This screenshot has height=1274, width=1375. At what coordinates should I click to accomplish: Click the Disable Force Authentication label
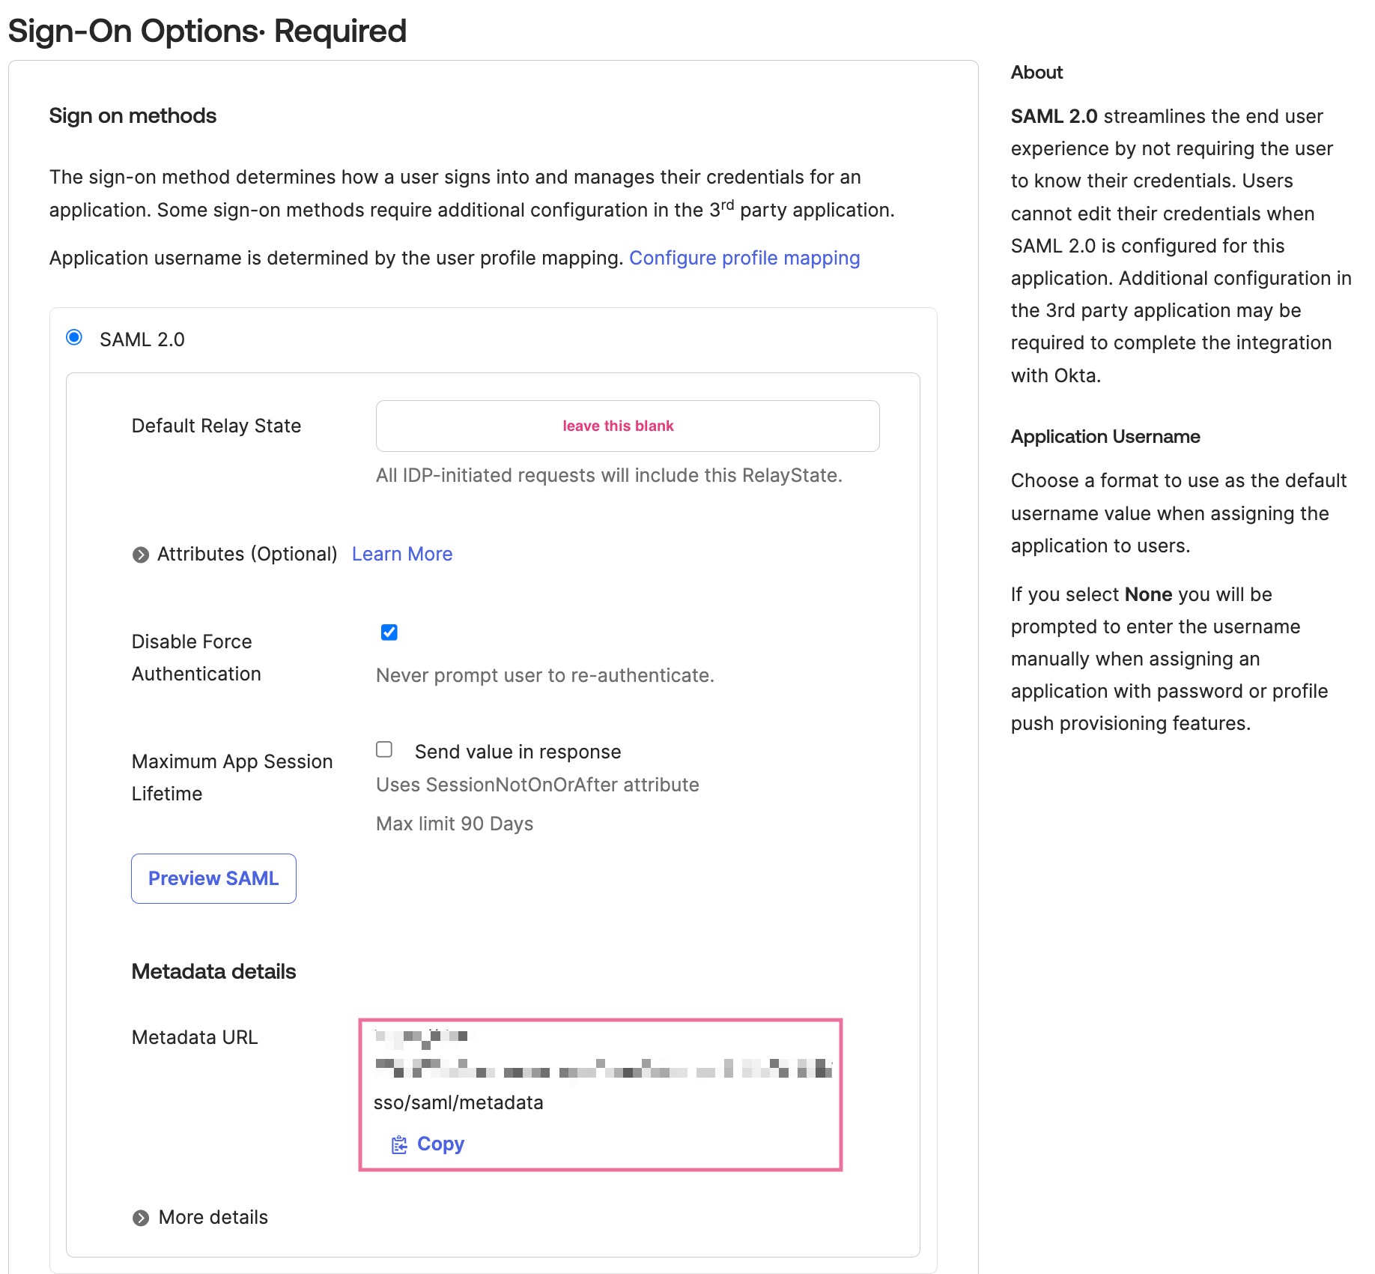click(x=196, y=657)
